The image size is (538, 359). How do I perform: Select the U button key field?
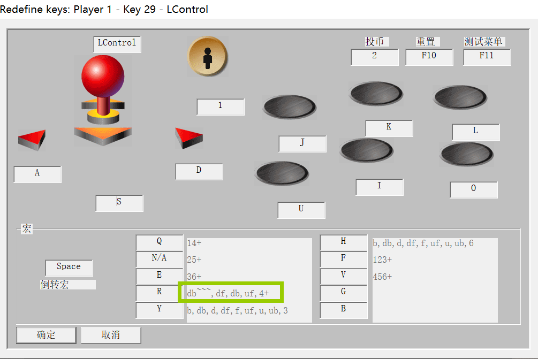click(301, 210)
